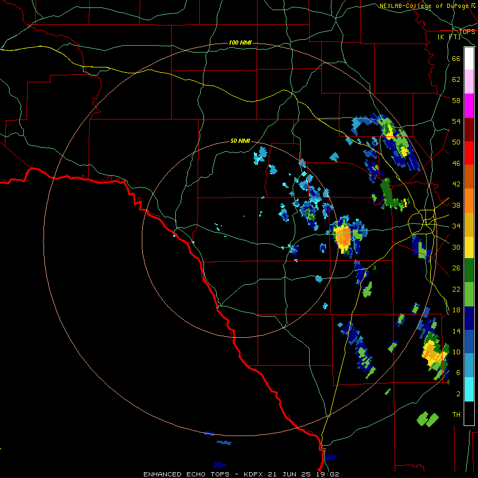Viewport: 478px width, 478px height.
Task: Select the cyan legend swatch
Action: [469, 389]
